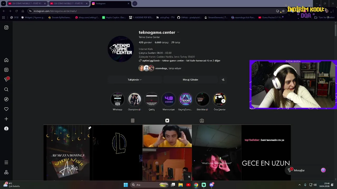This screenshot has width=337, height=189.
Task: Open the floating Mesajlar messages panel
Action: coord(307,170)
